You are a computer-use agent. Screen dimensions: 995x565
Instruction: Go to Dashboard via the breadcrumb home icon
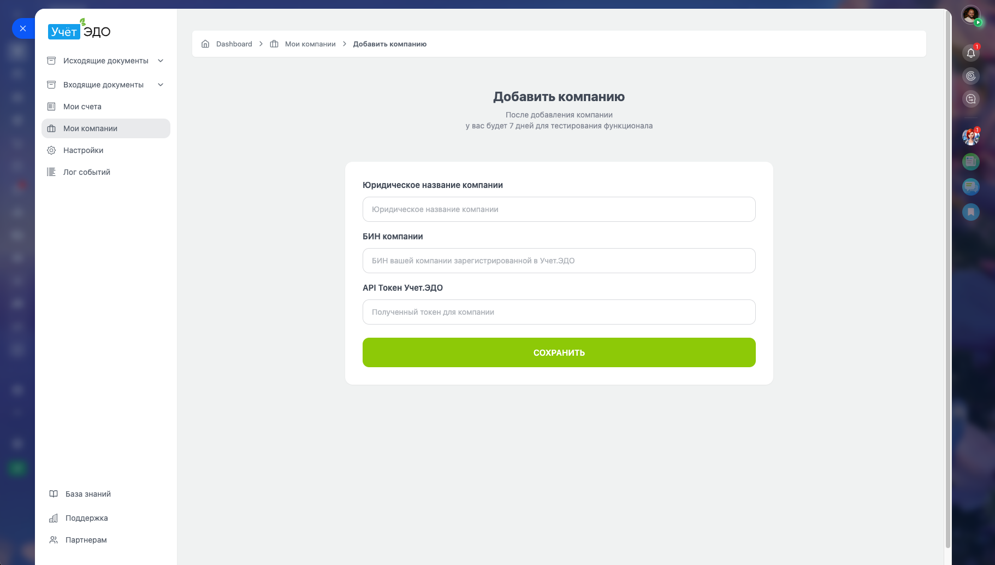tap(205, 44)
